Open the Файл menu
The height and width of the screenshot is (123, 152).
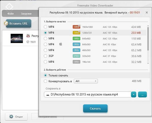pos(10,13)
